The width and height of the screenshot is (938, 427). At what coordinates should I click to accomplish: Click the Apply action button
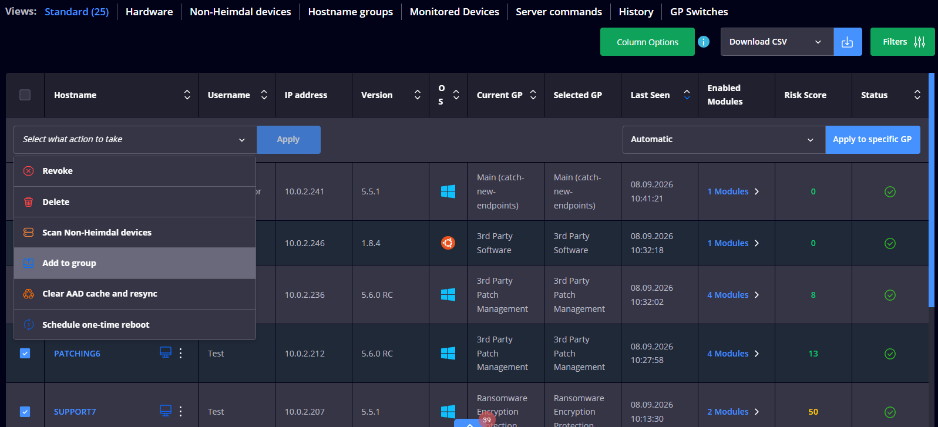click(288, 140)
